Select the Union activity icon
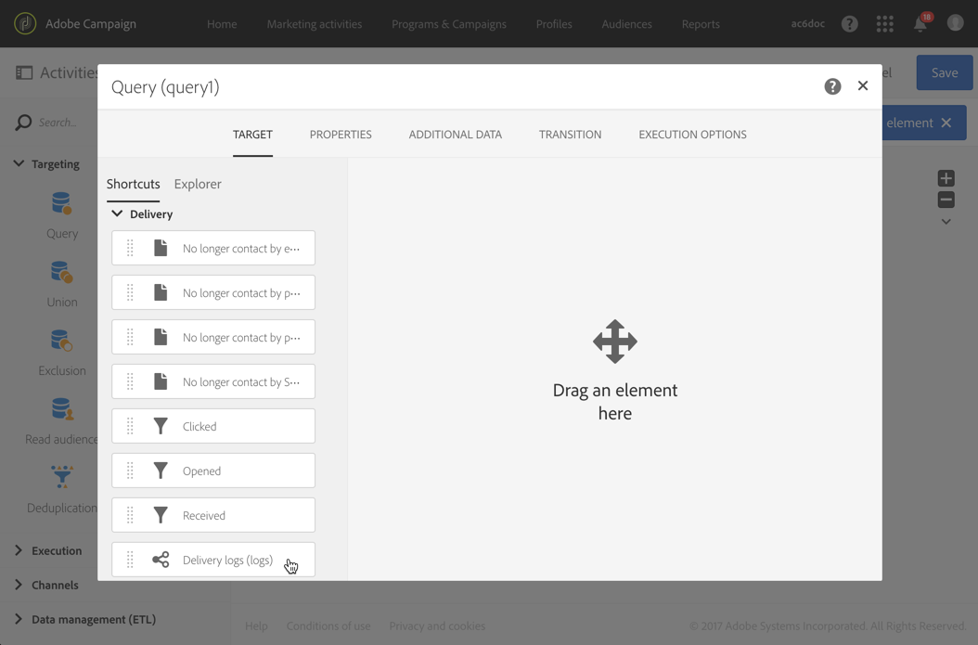 point(62,272)
